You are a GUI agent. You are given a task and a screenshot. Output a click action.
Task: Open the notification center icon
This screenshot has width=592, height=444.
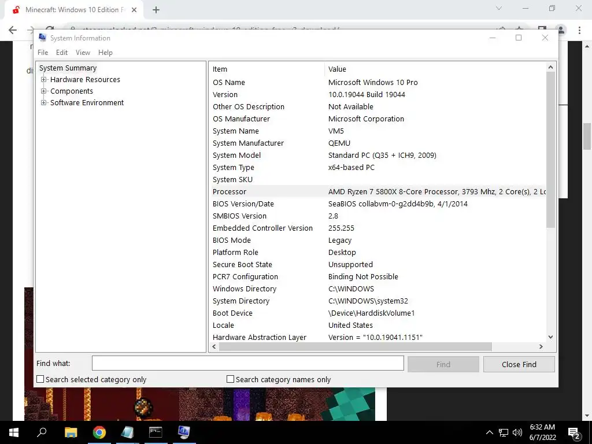(574, 432)
